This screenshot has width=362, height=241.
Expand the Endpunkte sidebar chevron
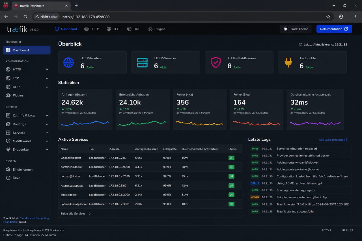pos(47,149)
